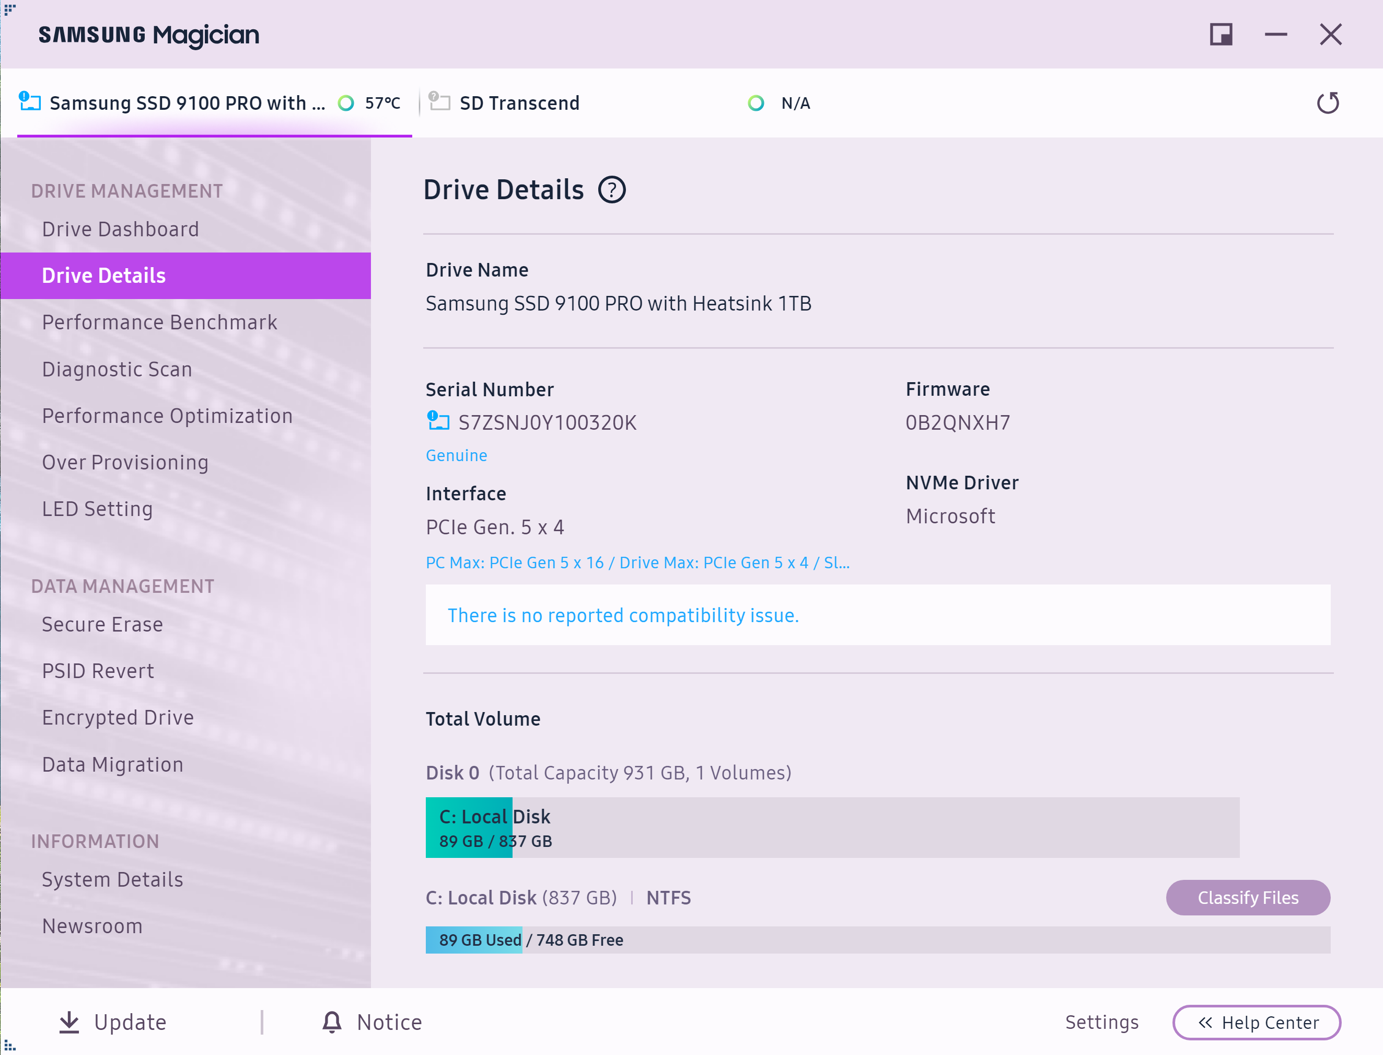Click the Samsung SSD 9100 PRO drive icon
1383x1055 pixels.
(29, 101)
